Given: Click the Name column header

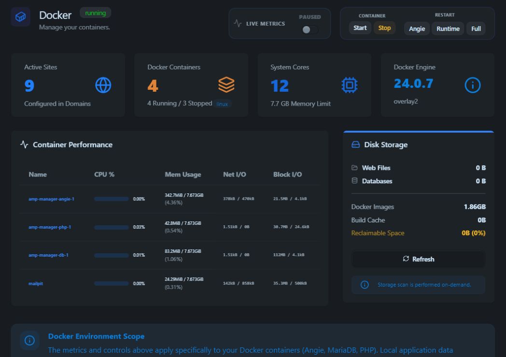Looking at the screenshot, I should [x=38, y=175].
